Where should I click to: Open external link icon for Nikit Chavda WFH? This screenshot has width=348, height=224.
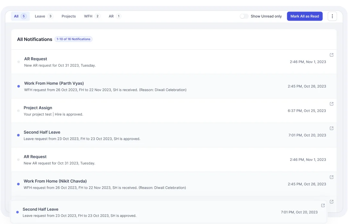pyautogui.click(x=332, y=177)
